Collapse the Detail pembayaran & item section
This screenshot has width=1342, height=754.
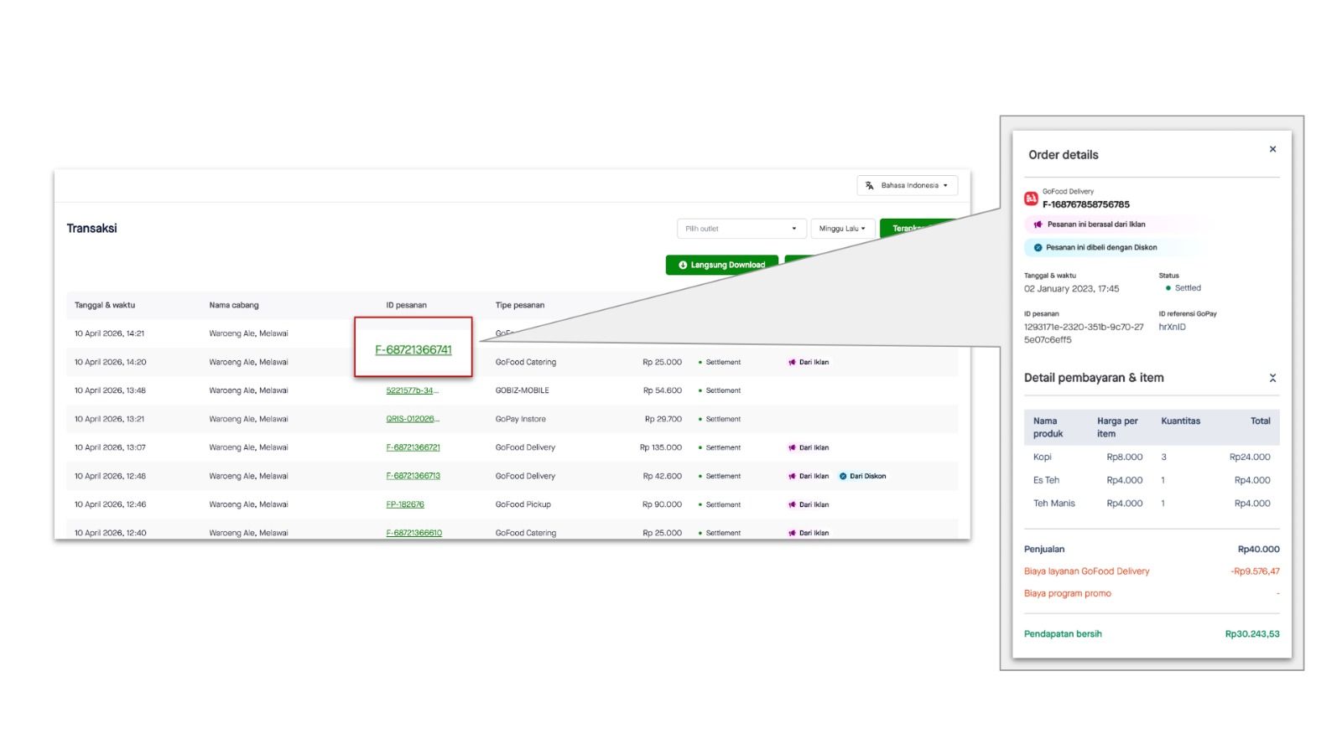pyautogui.click(x=1272, y=379)
